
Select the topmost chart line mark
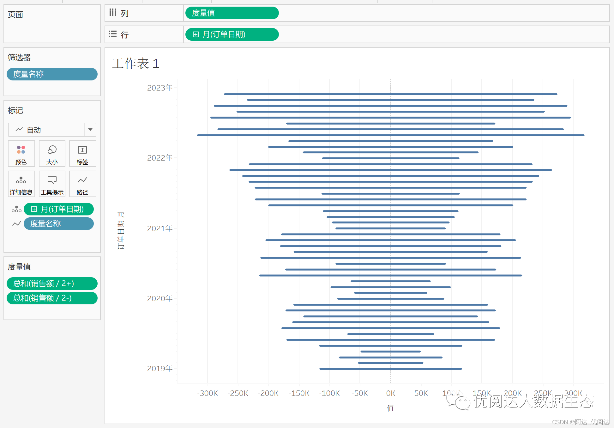391,94
